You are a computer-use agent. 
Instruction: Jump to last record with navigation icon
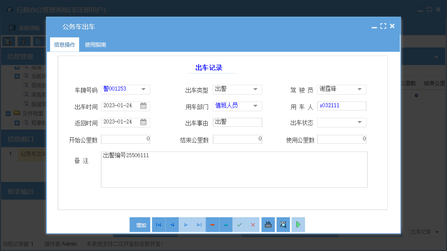pyautogui.click(x=199, y=225)
